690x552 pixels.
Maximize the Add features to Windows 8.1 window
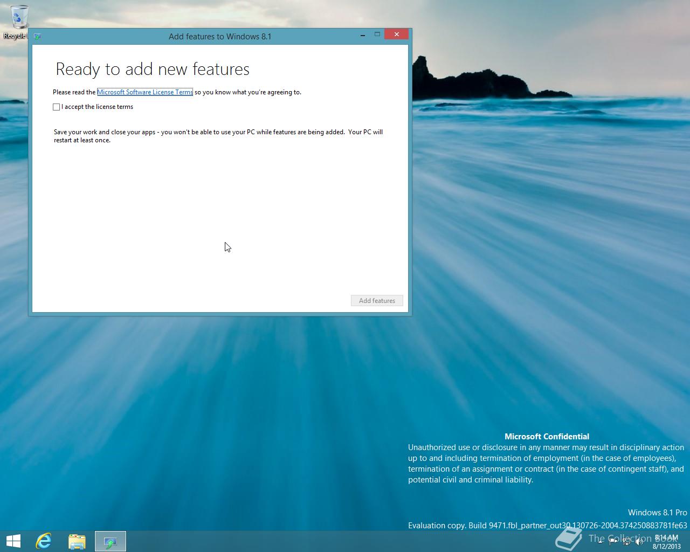[377, 34]
